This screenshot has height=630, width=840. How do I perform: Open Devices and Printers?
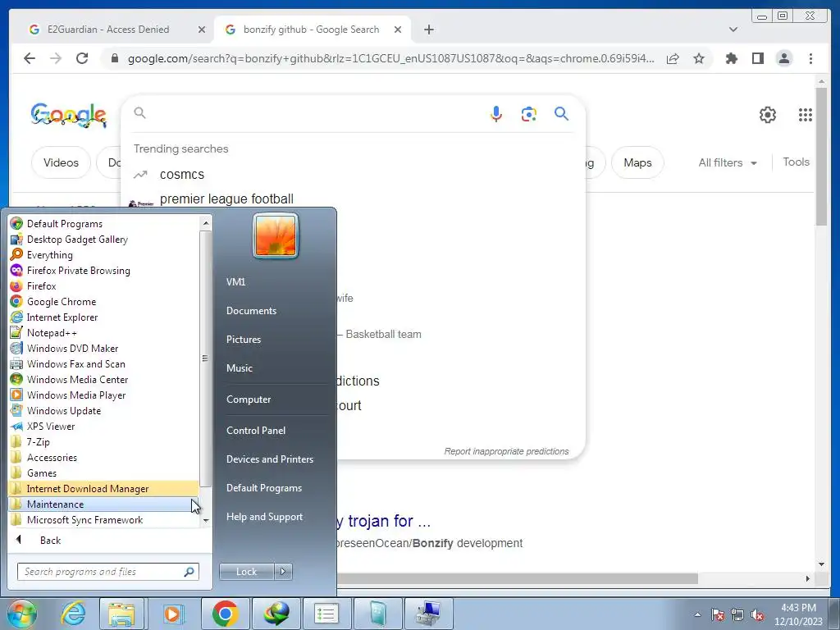(269, 459)
